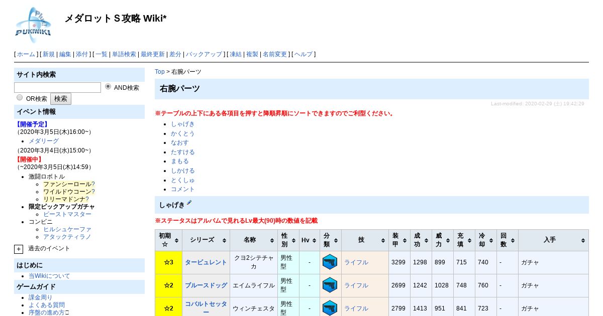Jump to とくしゅ section link
This screenshot has height=316, width=603.
coord(183,180)
